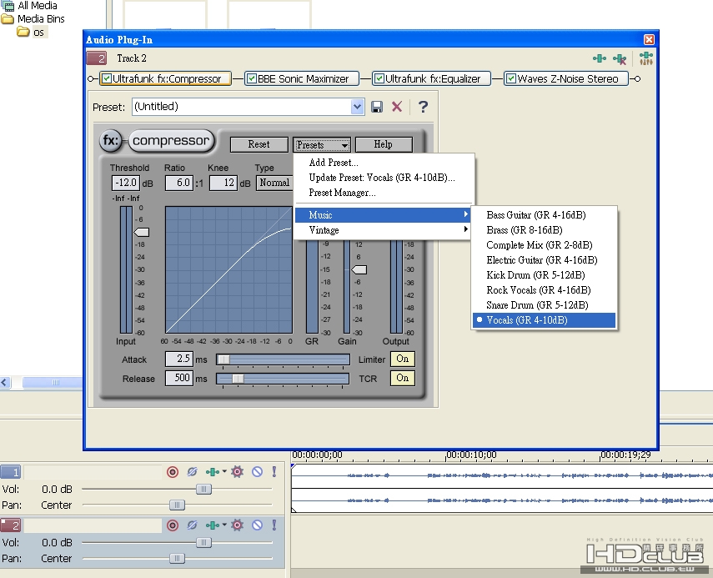Open the Media Bins folder
Viewport: 713px width, 578px height.
click(8, 19)
